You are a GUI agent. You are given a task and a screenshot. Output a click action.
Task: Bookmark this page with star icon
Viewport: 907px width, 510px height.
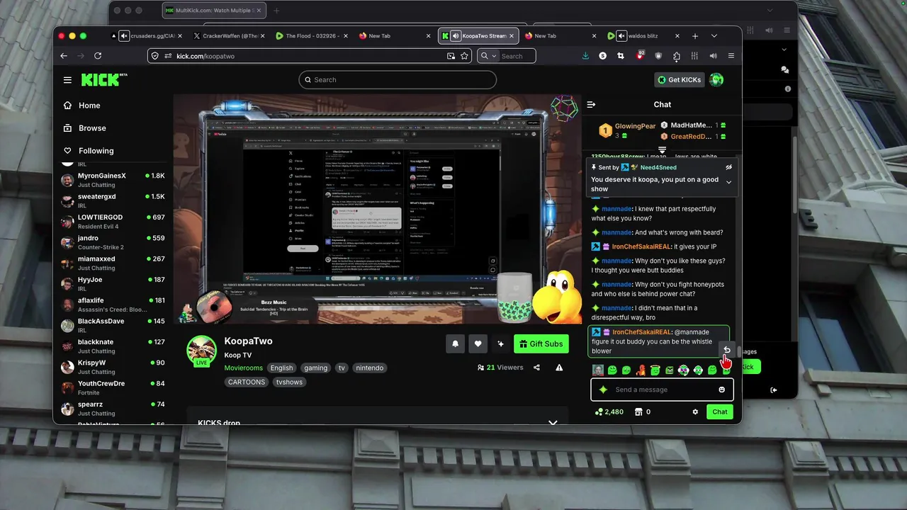(x=465, y=56)
